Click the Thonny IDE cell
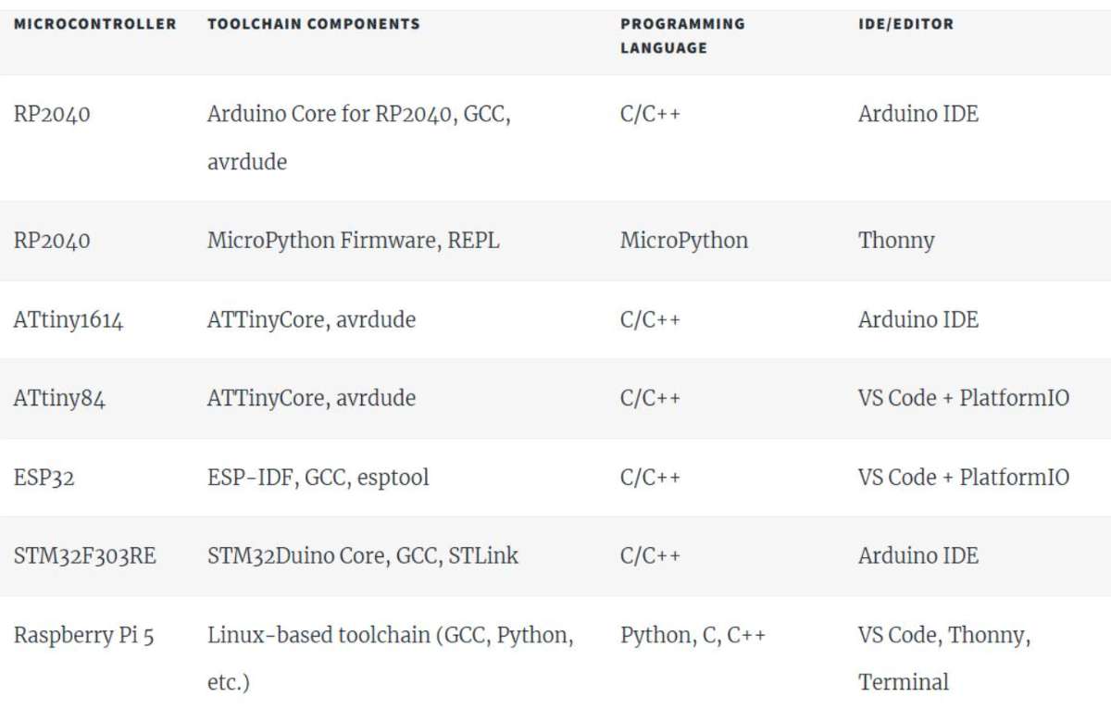Image resolution: width=1111 pixels, height=709 pixels. pos(895,241)
